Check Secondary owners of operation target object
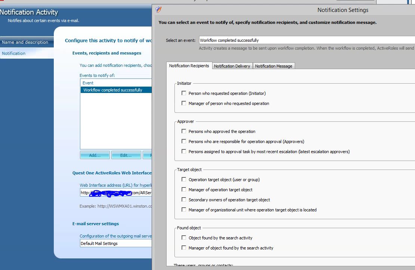The height and width of the screenshot is (270, 415). click(184, 199)
